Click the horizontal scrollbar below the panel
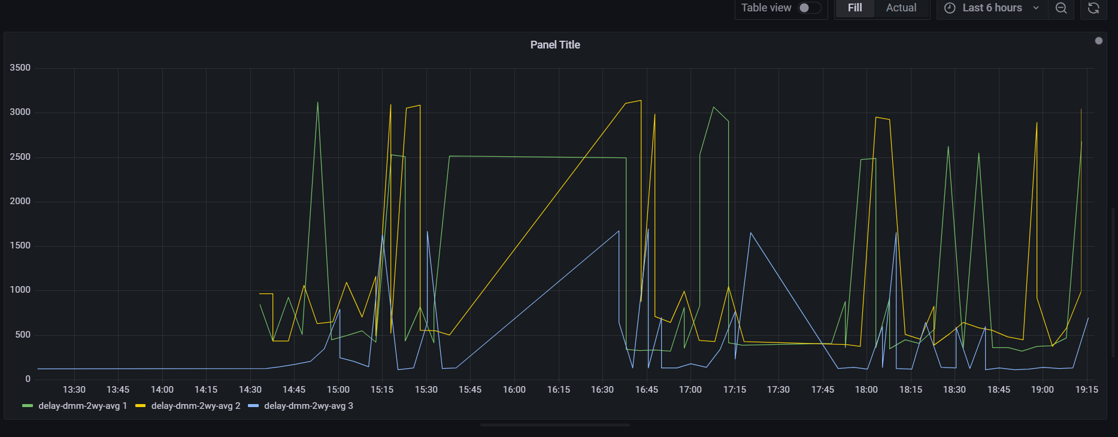Screen dimensions: 1118x437 click(x=555, y=425)
